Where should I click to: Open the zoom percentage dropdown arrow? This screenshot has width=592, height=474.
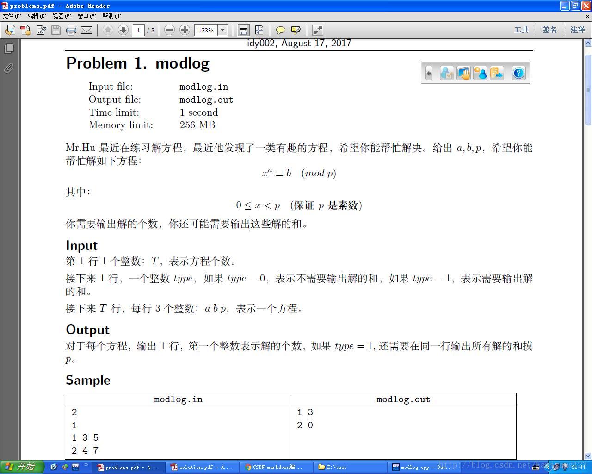tap(222, 30)
